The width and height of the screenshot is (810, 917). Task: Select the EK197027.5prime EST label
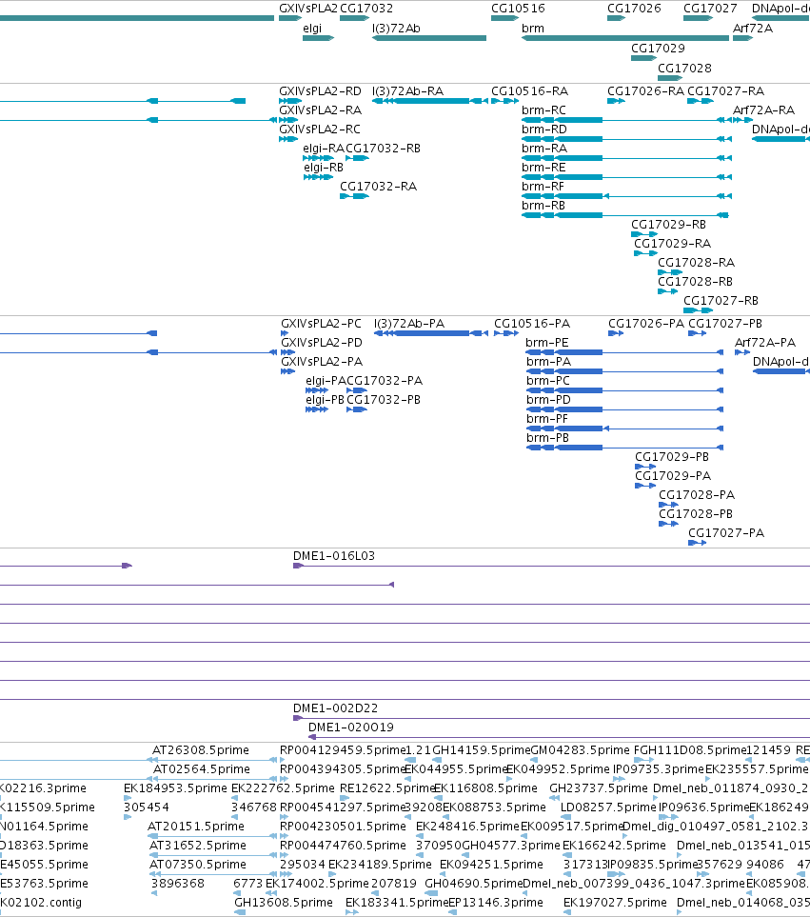click(x=615, y=903)
